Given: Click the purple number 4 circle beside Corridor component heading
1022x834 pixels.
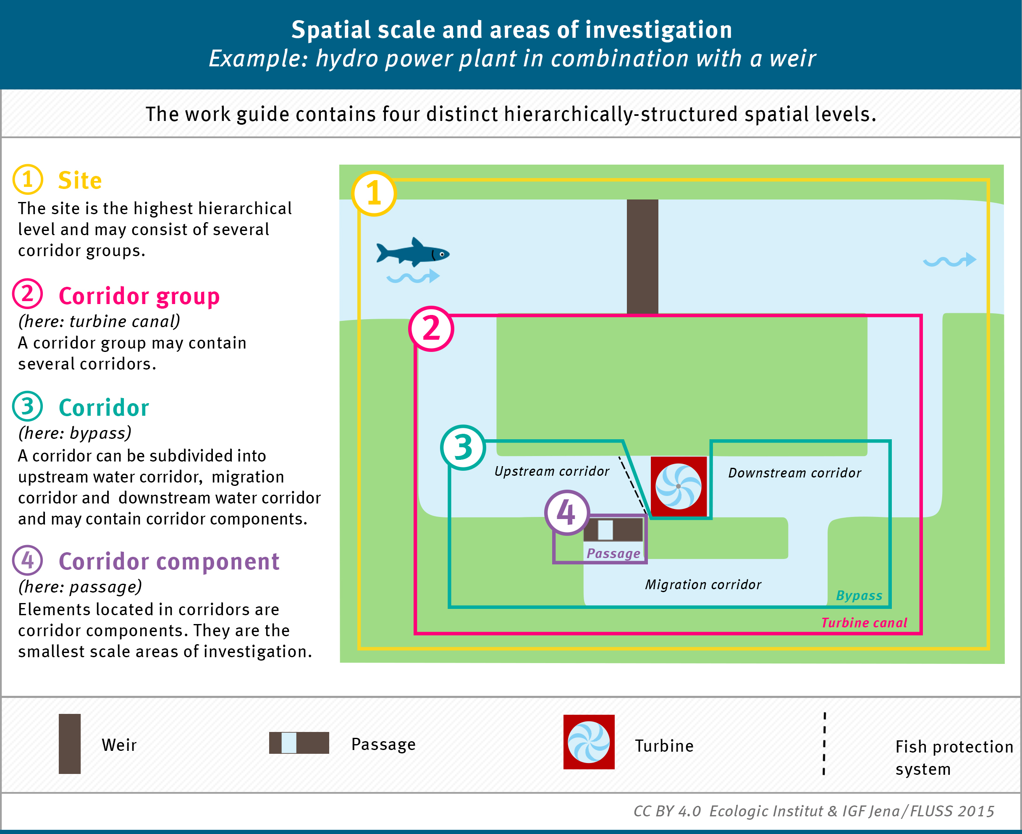Looking at the screenshot, I should (x=27, y=560).
